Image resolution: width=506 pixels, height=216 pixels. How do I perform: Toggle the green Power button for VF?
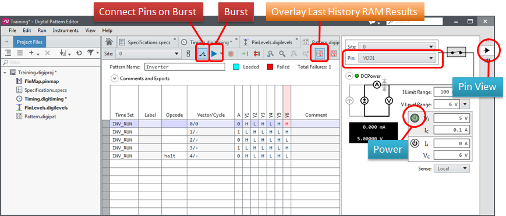click(x=415, y=118)
